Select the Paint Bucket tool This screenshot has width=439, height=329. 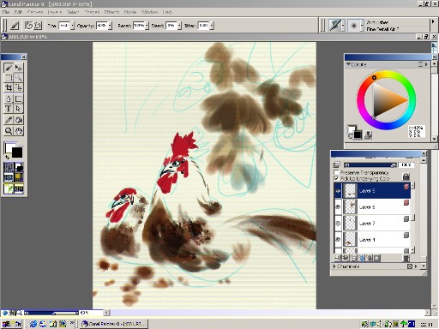pyautogui.click(x=19, y=120)
